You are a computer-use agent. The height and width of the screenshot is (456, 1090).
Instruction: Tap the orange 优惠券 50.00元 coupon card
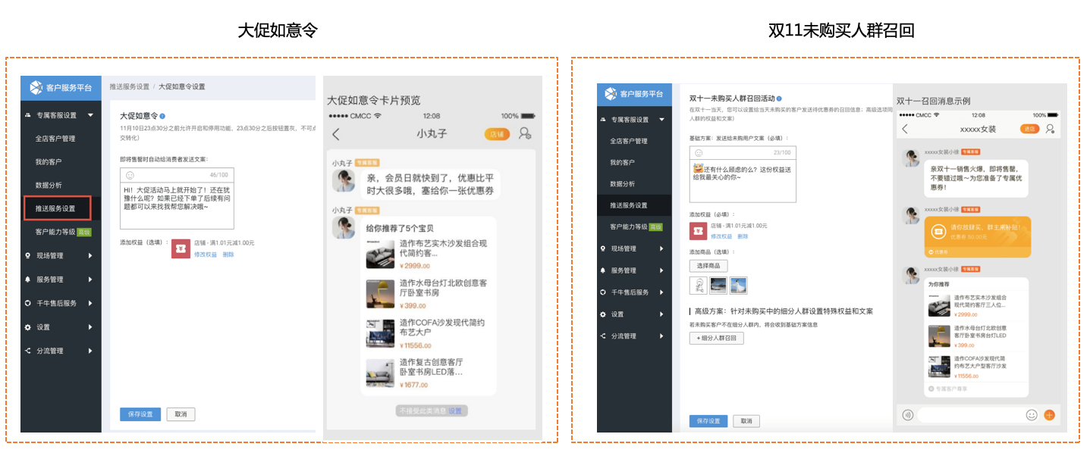click(x=978, y=236)
